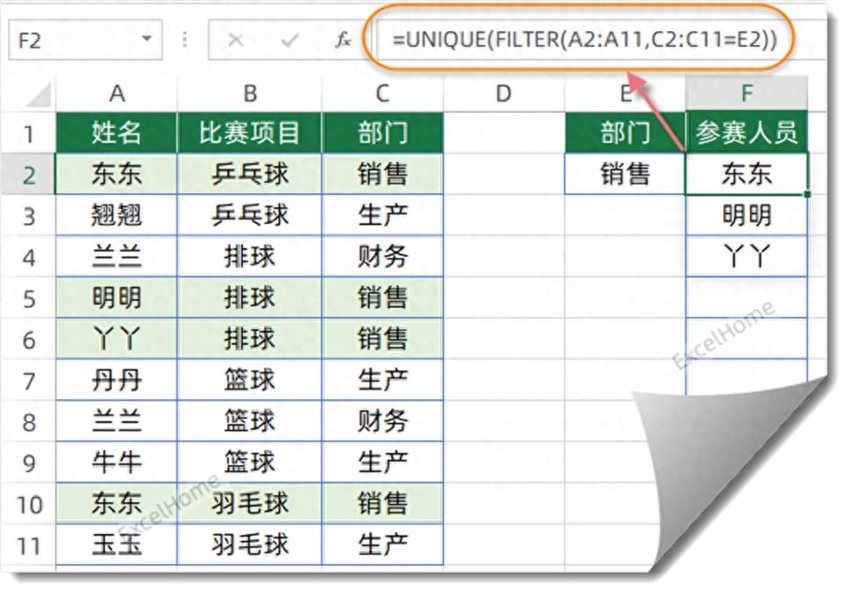Image resolution: width=848 pixels, height=593 pixels.
Task: Select cell A10 containing 东东
Action: [x=117, y=503]
